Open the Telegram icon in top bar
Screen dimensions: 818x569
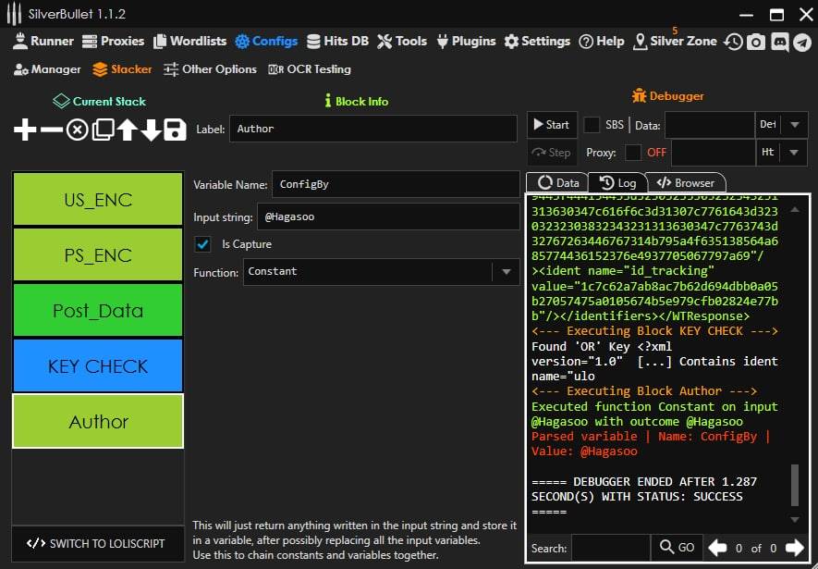pyautogui.click(x=800, y=42)
